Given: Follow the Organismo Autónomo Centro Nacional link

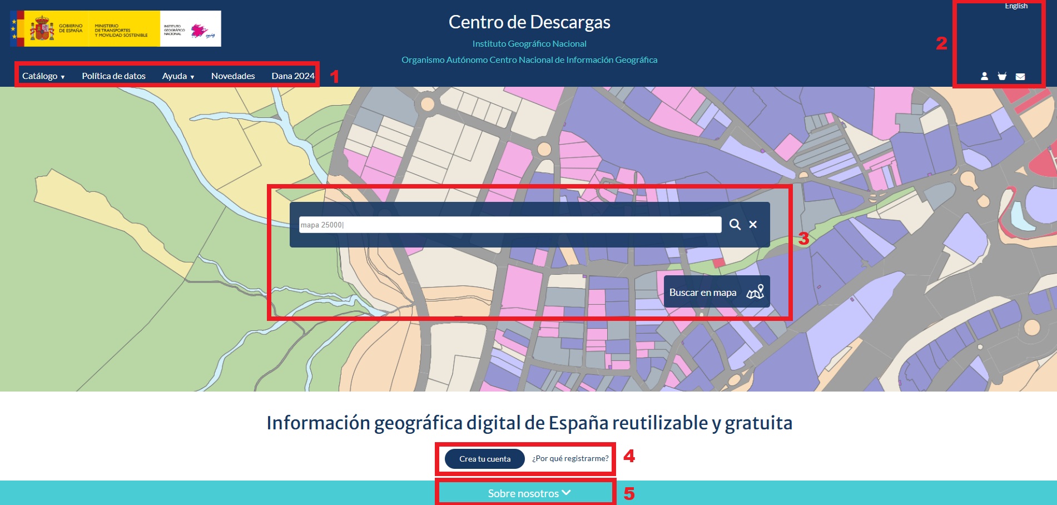Looking at the screenshot, I should tap(529, 60).
